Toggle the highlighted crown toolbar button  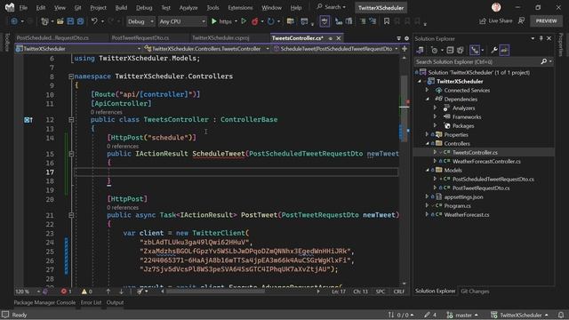[325, 21]
